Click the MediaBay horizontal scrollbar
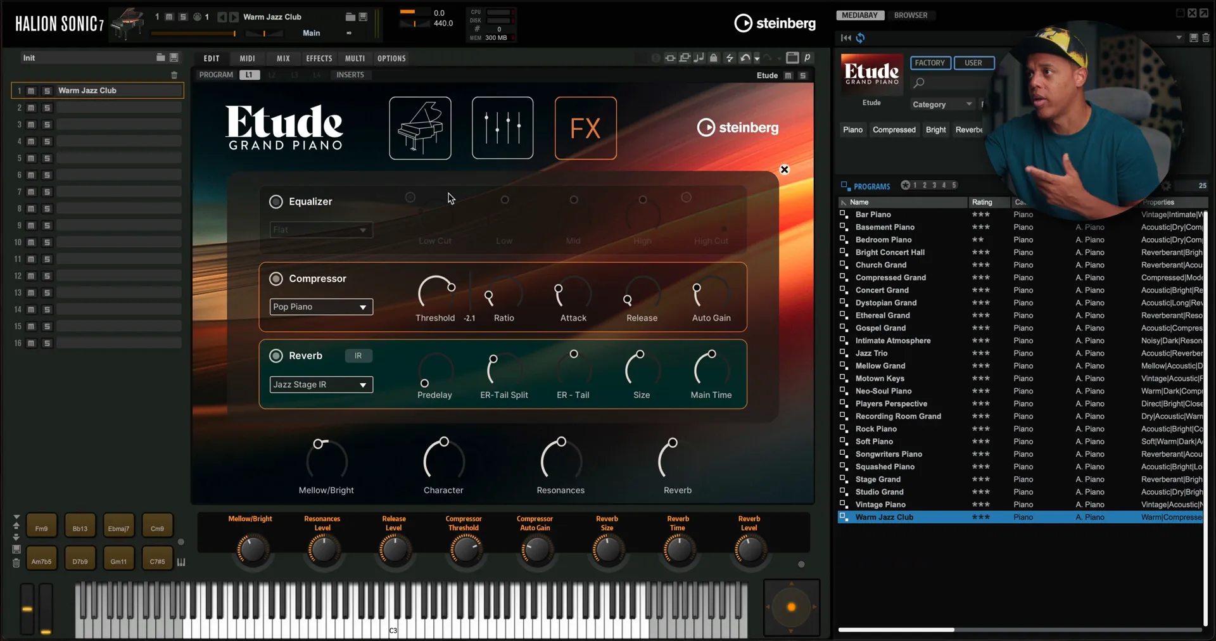 click(x=896, y=630)
